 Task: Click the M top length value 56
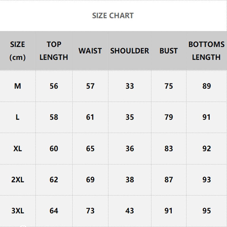click(x=54, y=86)
